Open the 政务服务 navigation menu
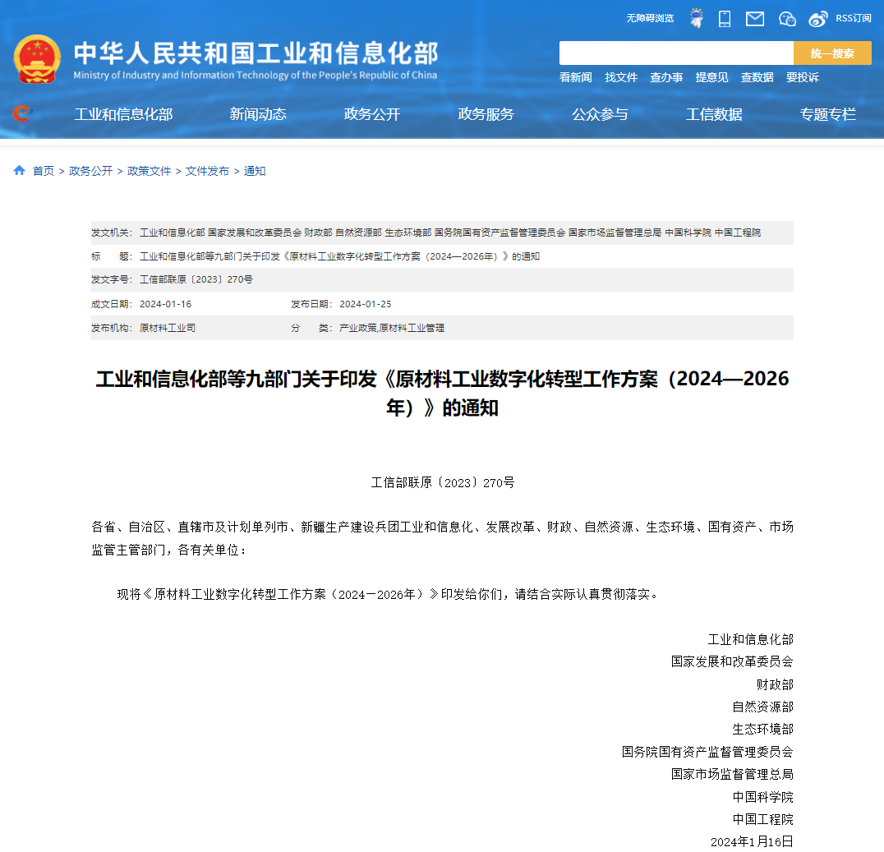Screen dimensions: 884x852 point(486,114)
